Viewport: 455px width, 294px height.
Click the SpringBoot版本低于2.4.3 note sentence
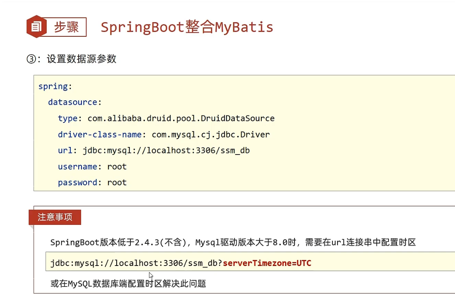[233, 242]
